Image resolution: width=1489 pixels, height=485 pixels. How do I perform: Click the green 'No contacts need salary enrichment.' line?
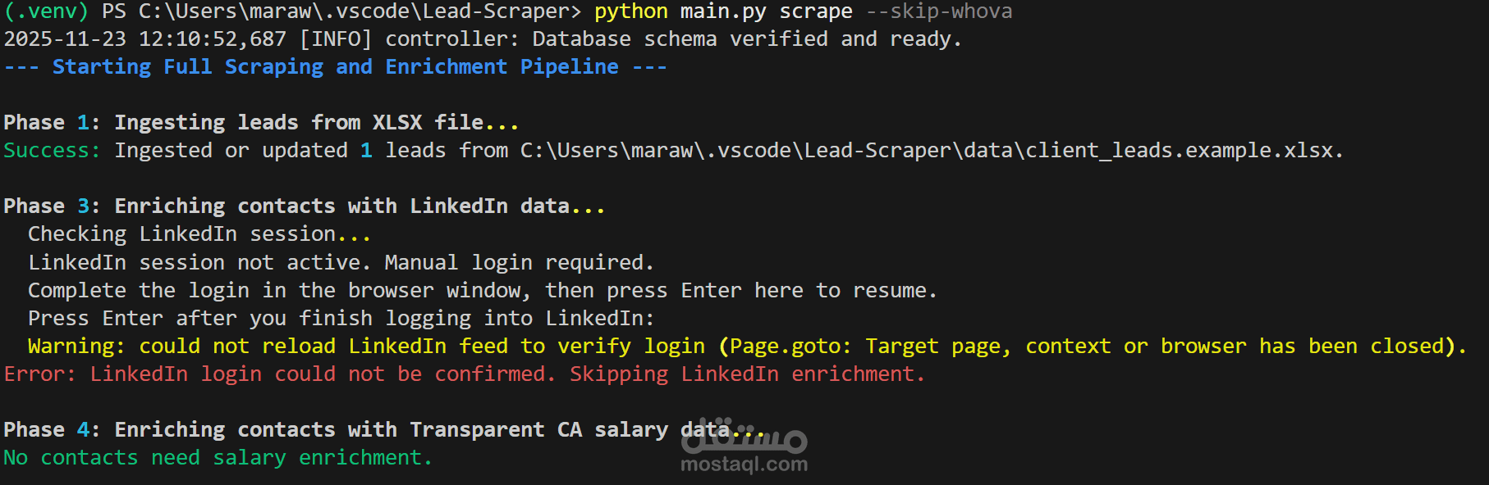218,458
